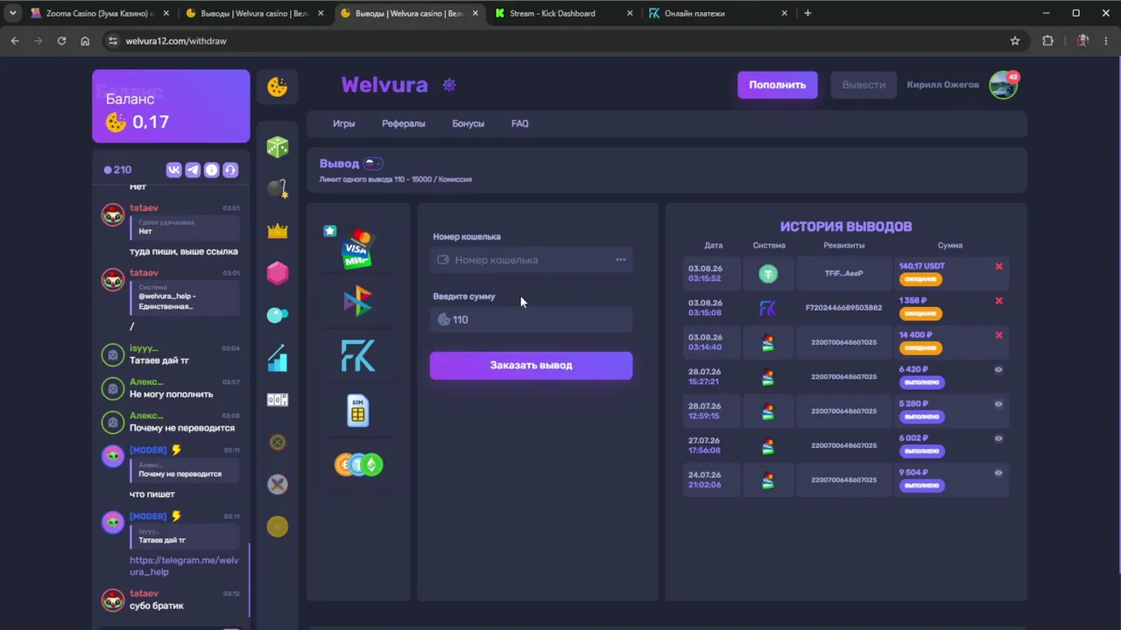Open the browser tab search dropdown
The image size is (1121, 630).
(x=12, y=13)
